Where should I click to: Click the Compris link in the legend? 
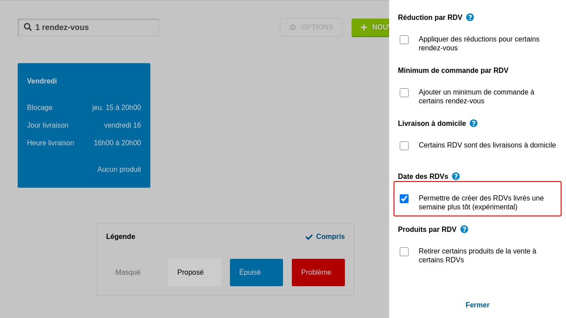coord(330,237)
